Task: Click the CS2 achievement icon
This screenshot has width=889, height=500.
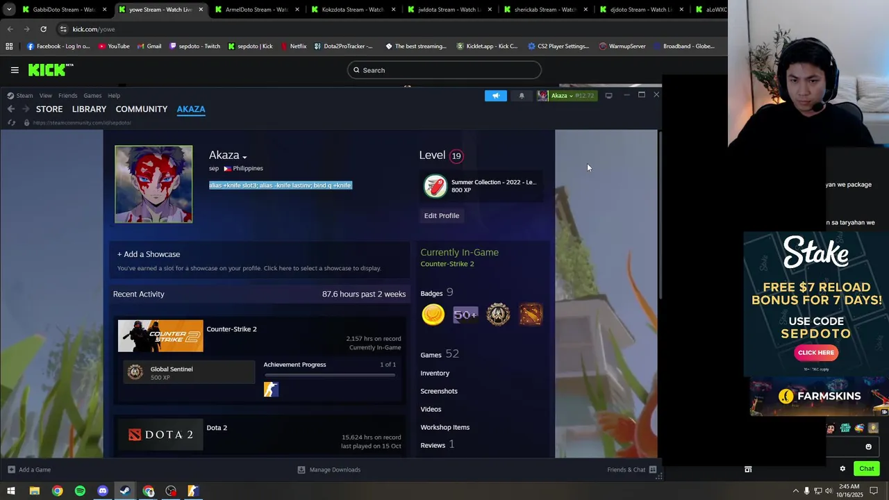Action: point(271,389)
